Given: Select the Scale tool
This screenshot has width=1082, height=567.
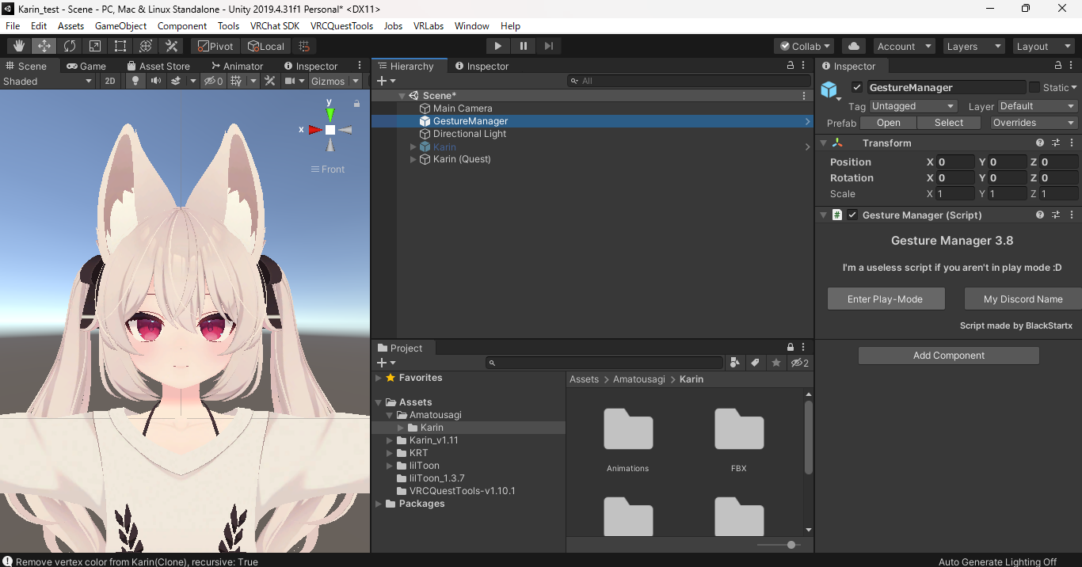Looking at the screenshot, I should click(95, 46).
